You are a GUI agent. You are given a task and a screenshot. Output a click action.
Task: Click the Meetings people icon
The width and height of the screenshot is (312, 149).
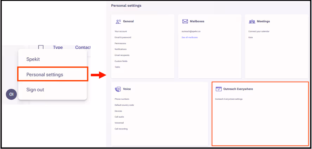[x=252, y=21]
